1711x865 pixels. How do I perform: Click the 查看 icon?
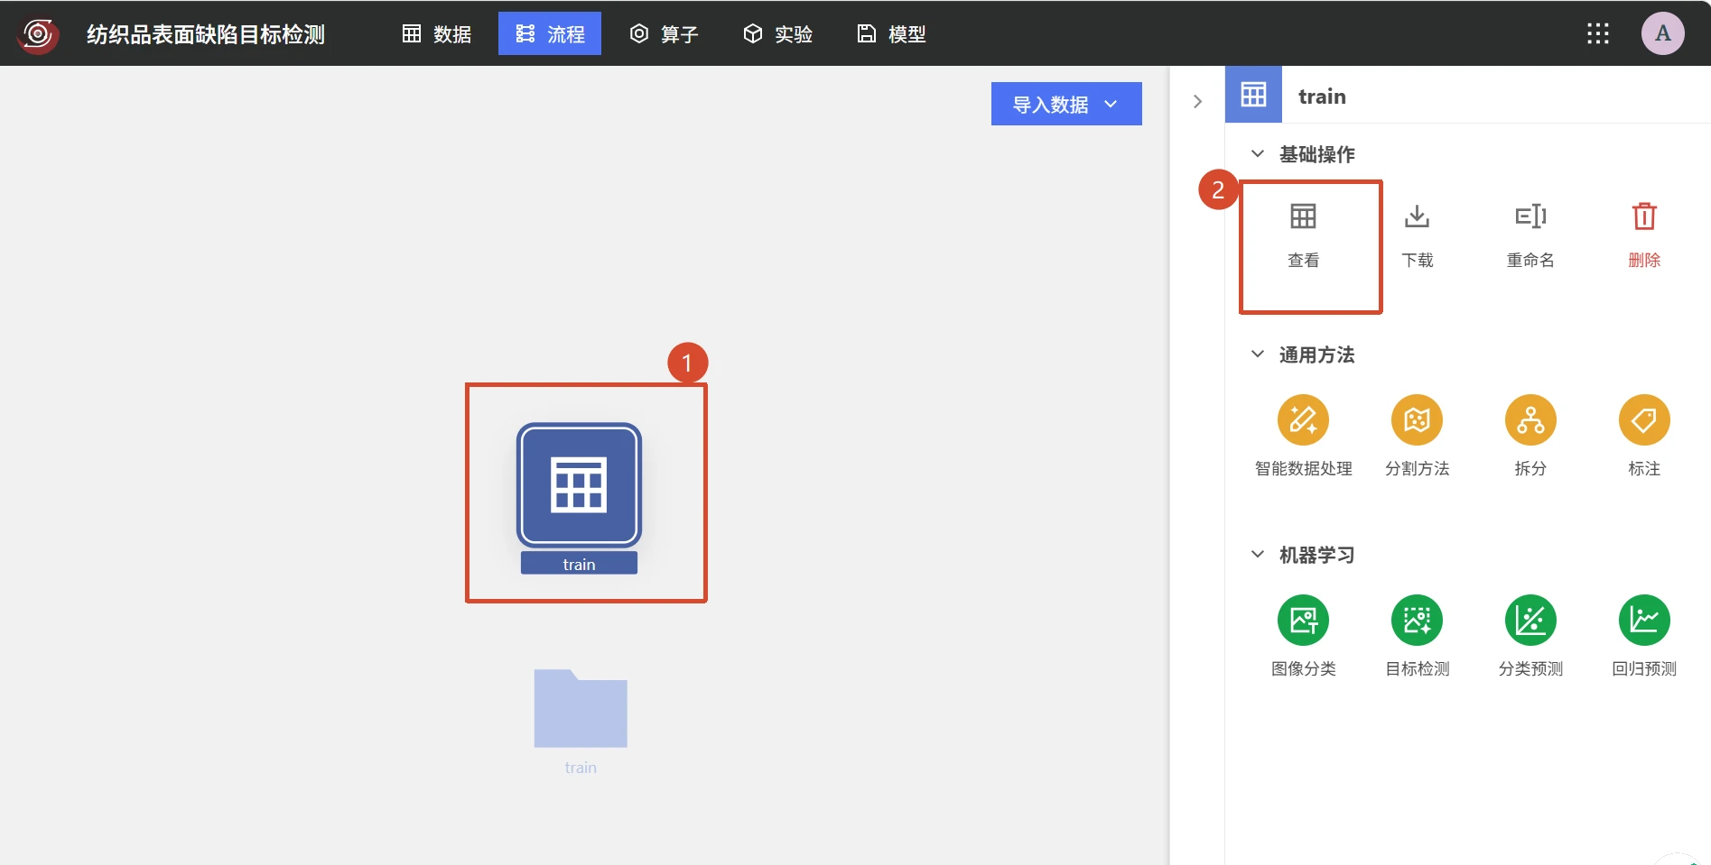(x=1303, y=216)
